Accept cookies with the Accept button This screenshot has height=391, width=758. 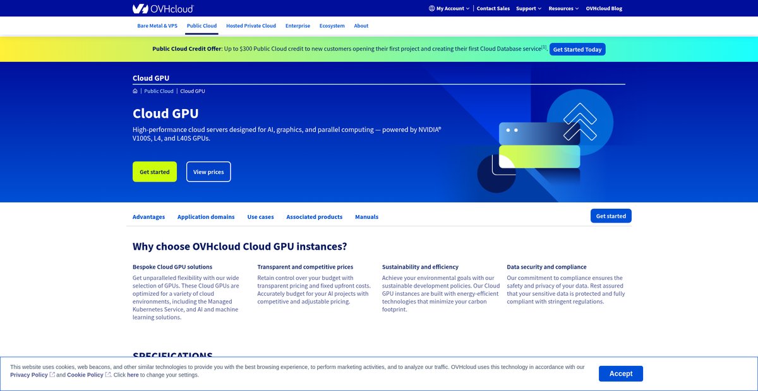[x=621, y=373]
